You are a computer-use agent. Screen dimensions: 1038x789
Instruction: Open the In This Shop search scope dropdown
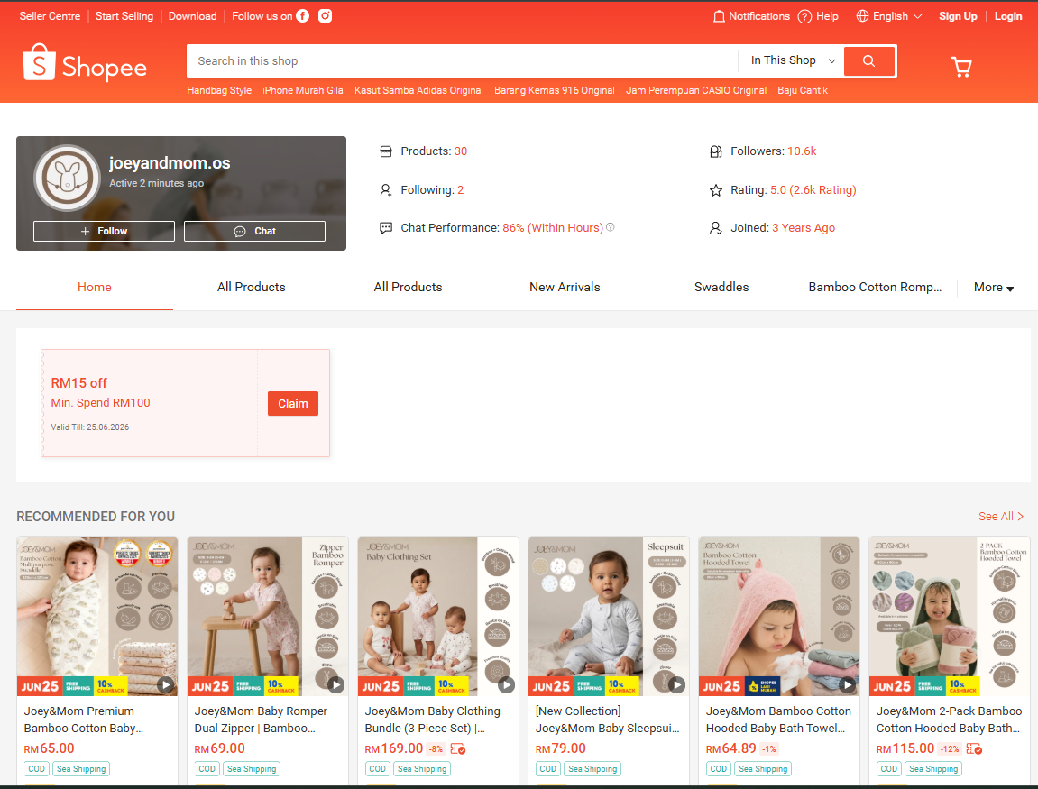pos(792,60)
